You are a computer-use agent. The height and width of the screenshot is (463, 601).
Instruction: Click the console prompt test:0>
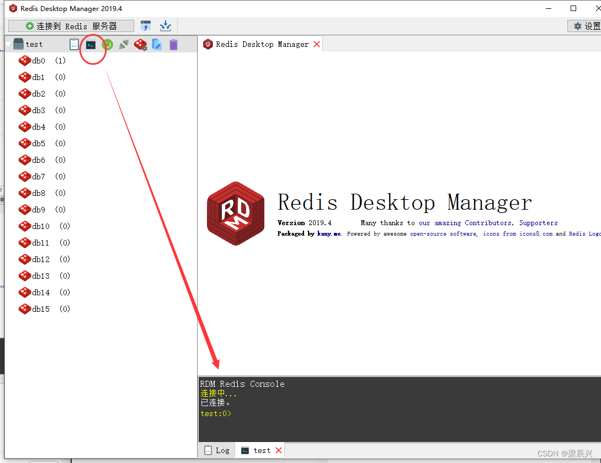[x=216, y=413]
